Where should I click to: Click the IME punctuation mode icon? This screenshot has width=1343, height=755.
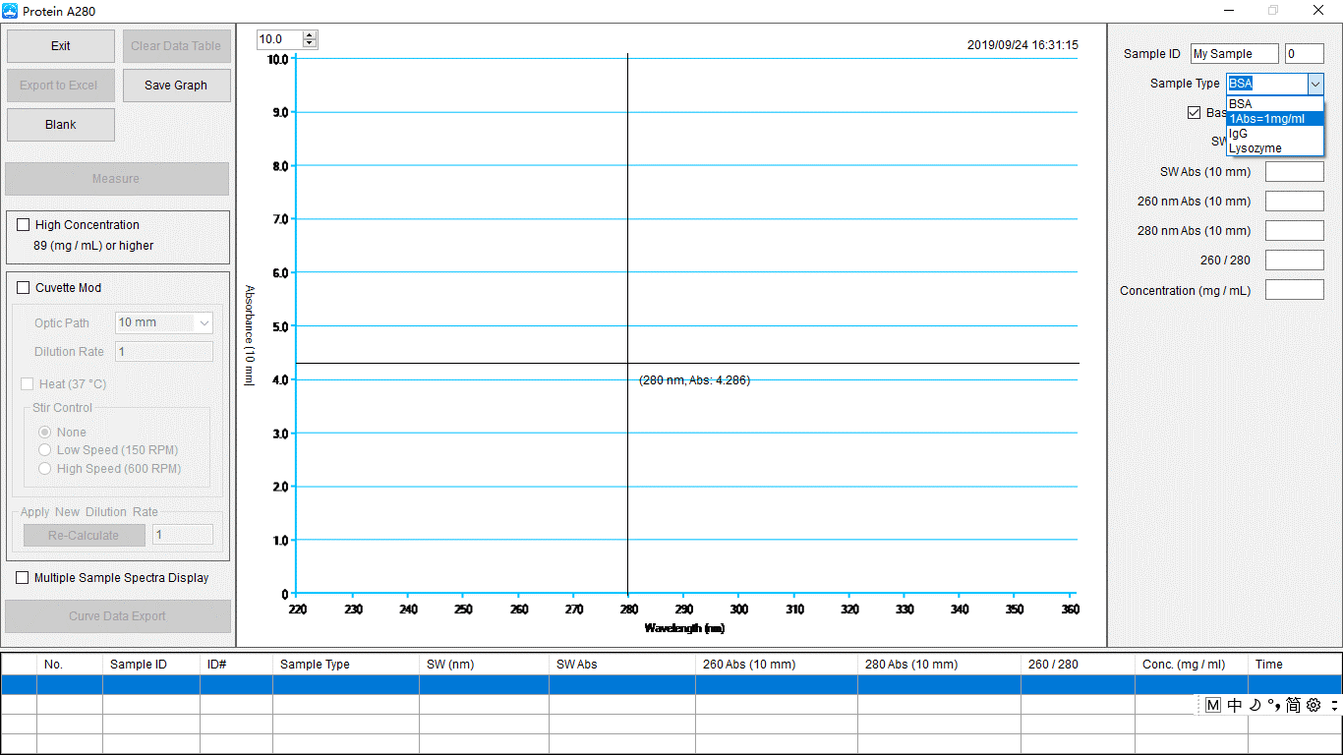coord(1273,705)
